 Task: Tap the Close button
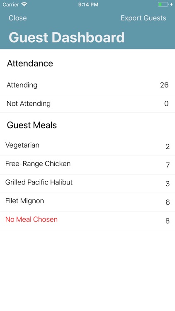click(17, 18)
